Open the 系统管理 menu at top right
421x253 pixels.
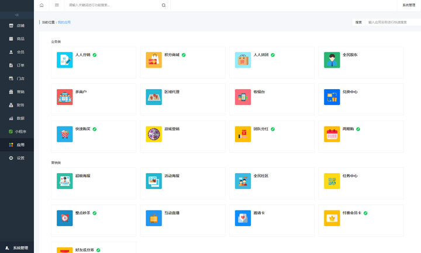409,5
